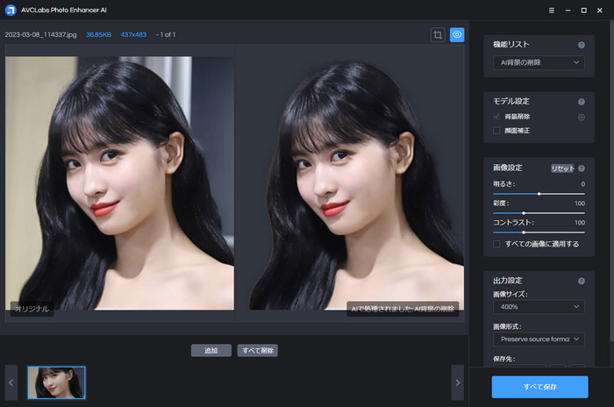Select the portrait thumbnail in filmstrip

coord(56,382)
